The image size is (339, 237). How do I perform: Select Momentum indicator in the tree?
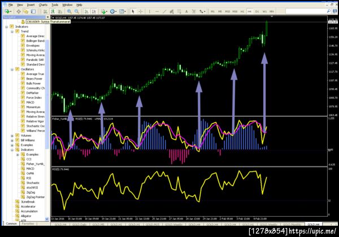pyautogui.click(x=33, y=107)
